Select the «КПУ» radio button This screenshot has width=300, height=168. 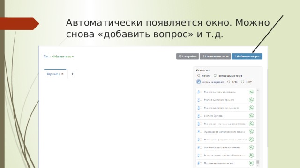243,82
